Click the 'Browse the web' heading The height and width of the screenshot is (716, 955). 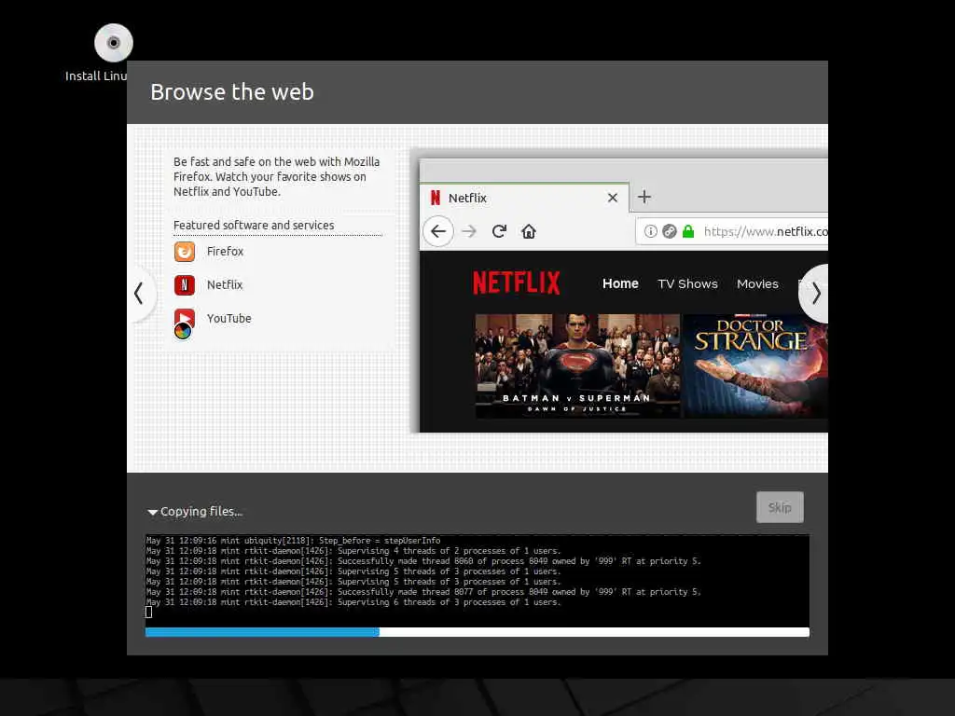(232, 92)
